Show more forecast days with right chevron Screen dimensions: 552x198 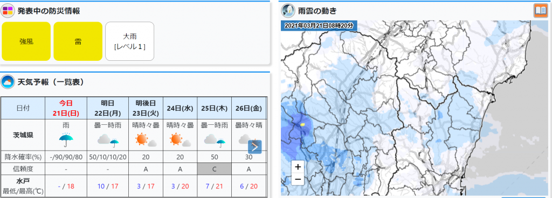pos(255,147)
